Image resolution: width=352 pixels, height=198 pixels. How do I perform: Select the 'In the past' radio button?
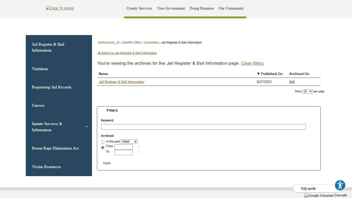pyautogui.click(x=103, y=142)
